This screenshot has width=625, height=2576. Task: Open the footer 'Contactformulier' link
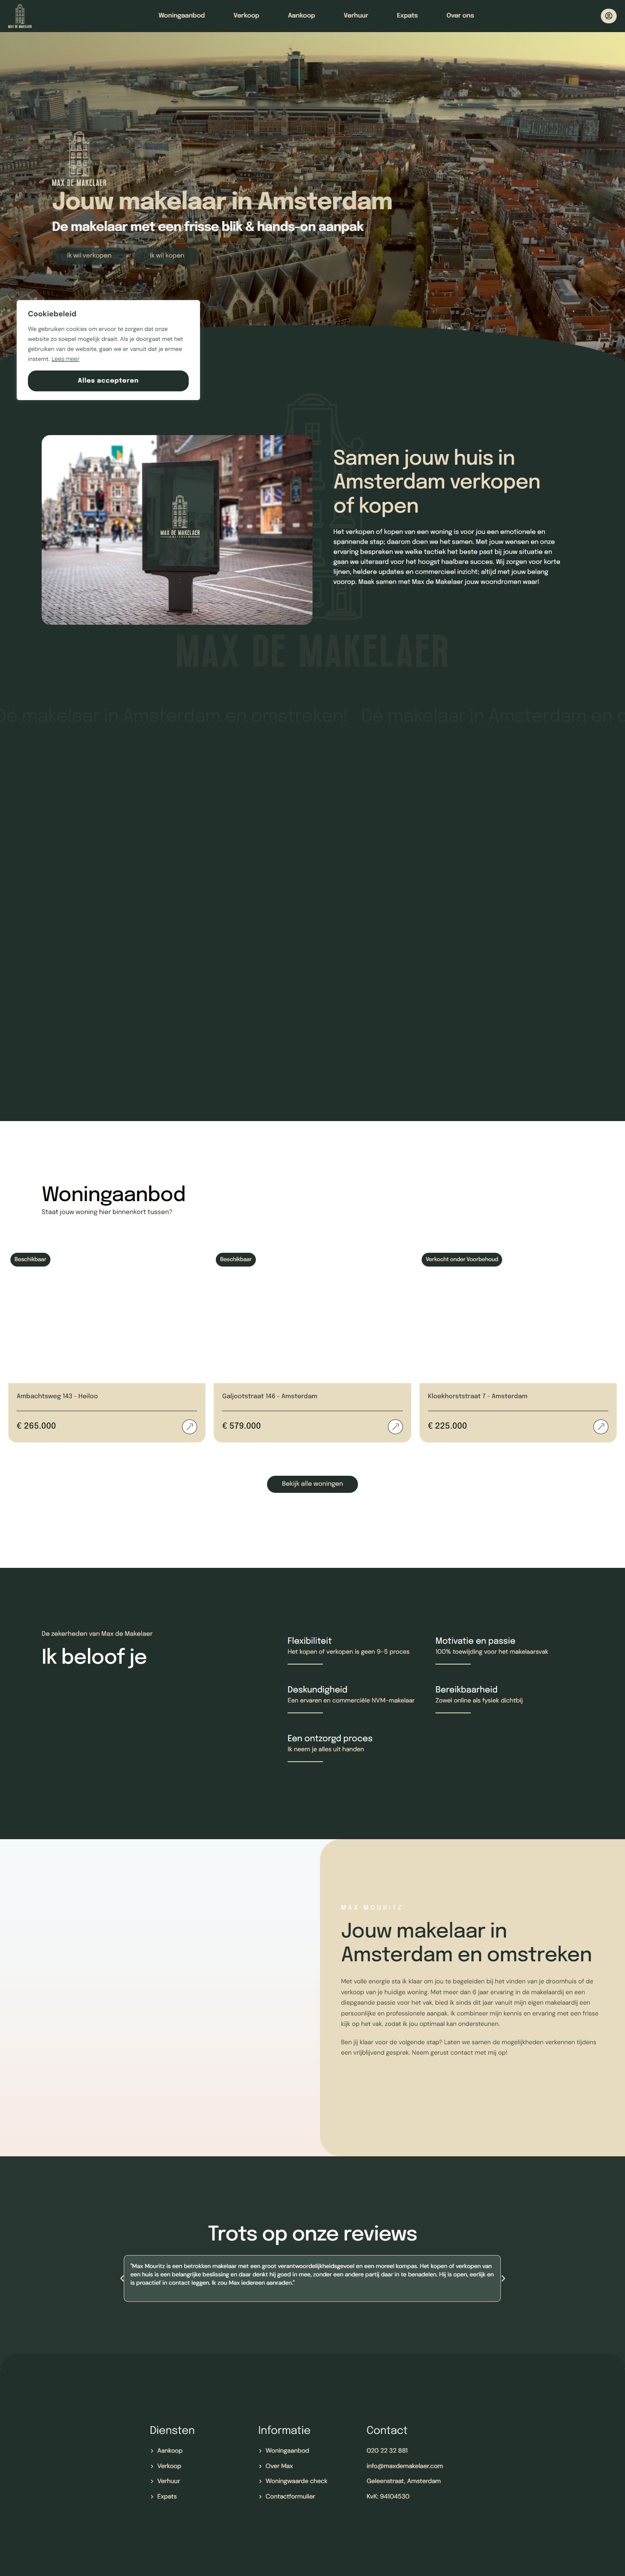290,2496
